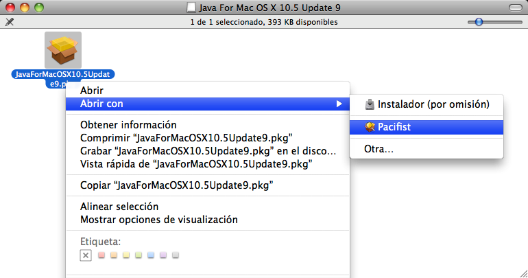Zoom the window with green button
Screen dimensions: 528x278
39,8
